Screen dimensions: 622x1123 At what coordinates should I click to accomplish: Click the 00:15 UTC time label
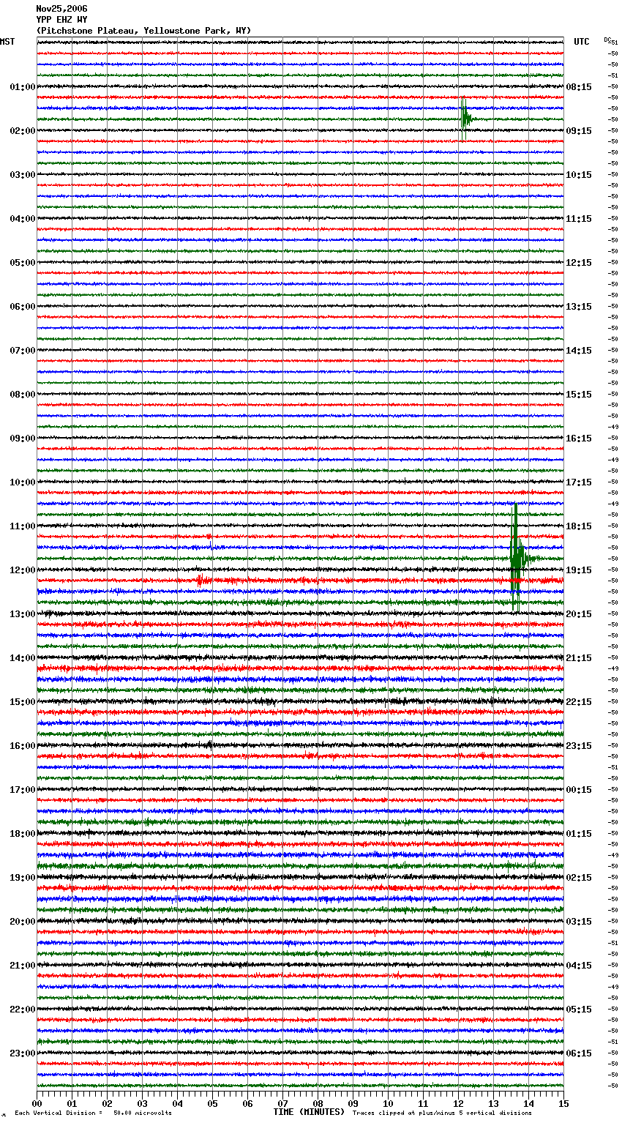pos(579,790)
